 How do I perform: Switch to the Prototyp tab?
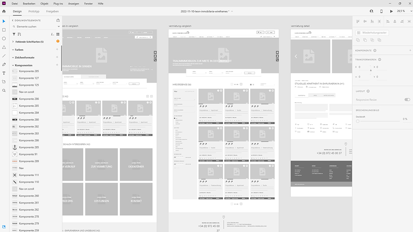[x=34, y=11]
